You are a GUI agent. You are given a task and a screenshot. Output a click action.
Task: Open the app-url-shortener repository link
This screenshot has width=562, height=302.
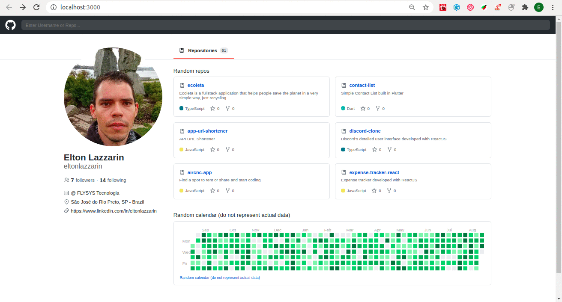tap(207, 131)
